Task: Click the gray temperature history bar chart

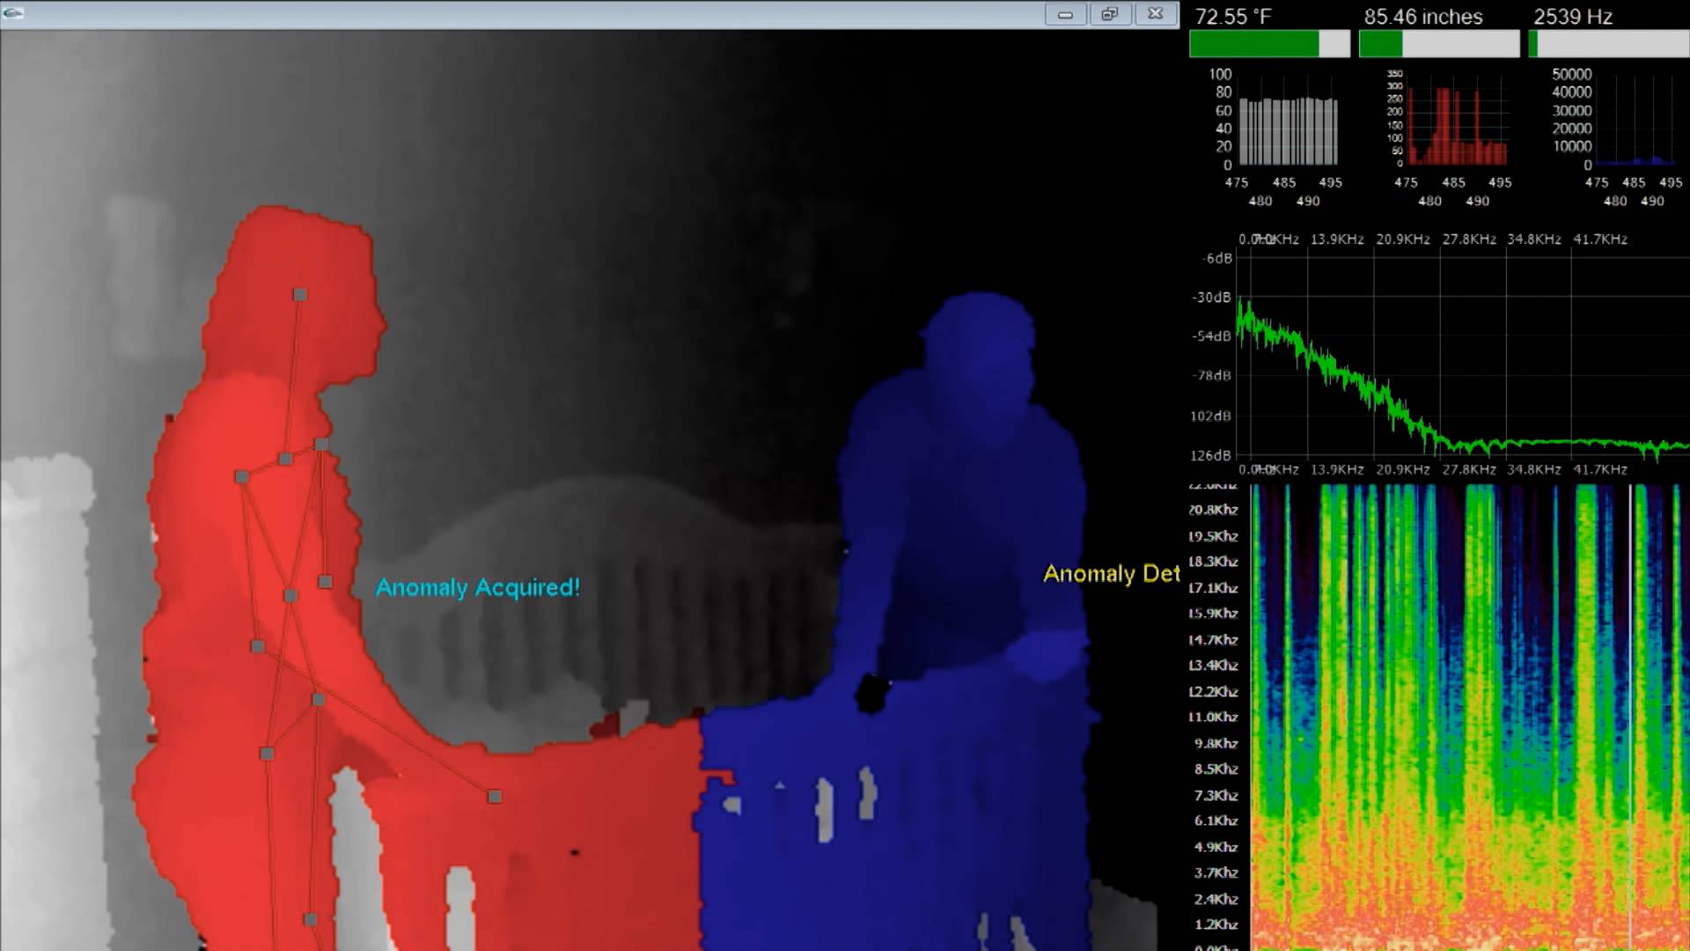Action: 1289,130
